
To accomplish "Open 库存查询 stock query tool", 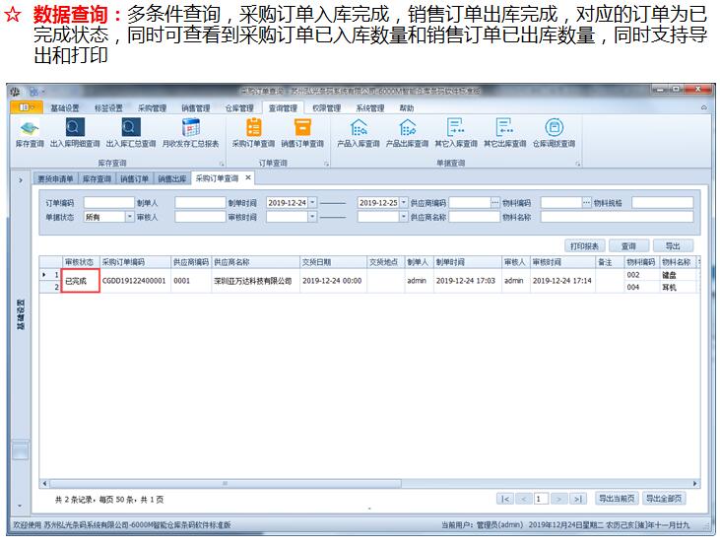I will [30, 133].
